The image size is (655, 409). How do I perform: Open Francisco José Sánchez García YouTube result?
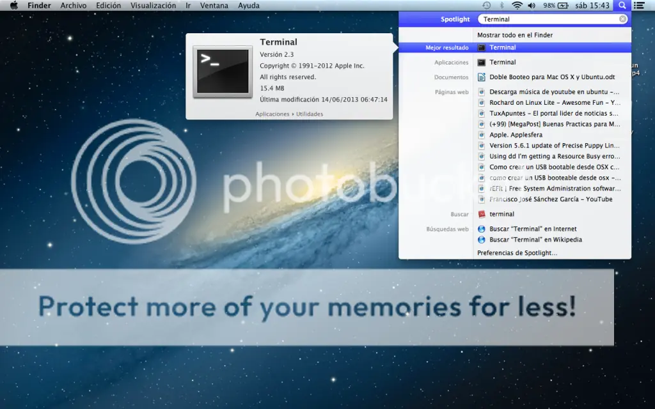pyautogui.click(x=551, y=199)
